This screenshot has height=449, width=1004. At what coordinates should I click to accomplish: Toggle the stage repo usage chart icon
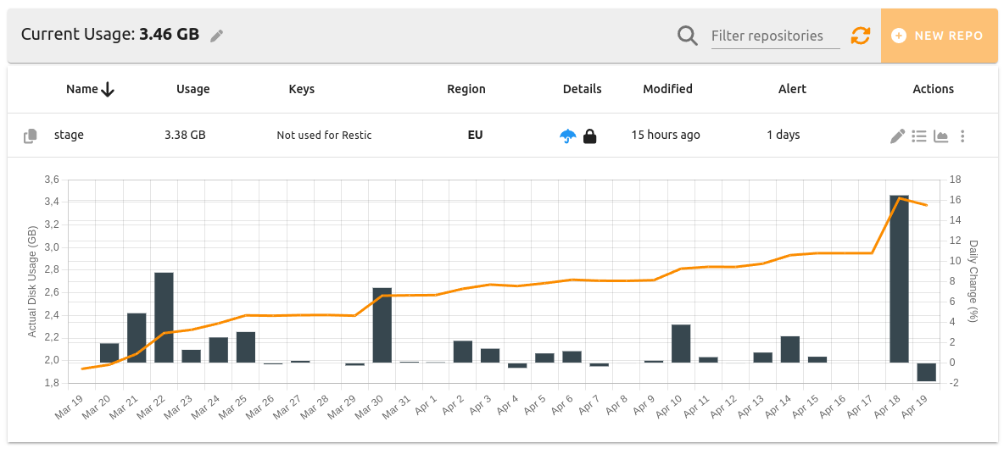pyautogui.click(x=940, y=136)
